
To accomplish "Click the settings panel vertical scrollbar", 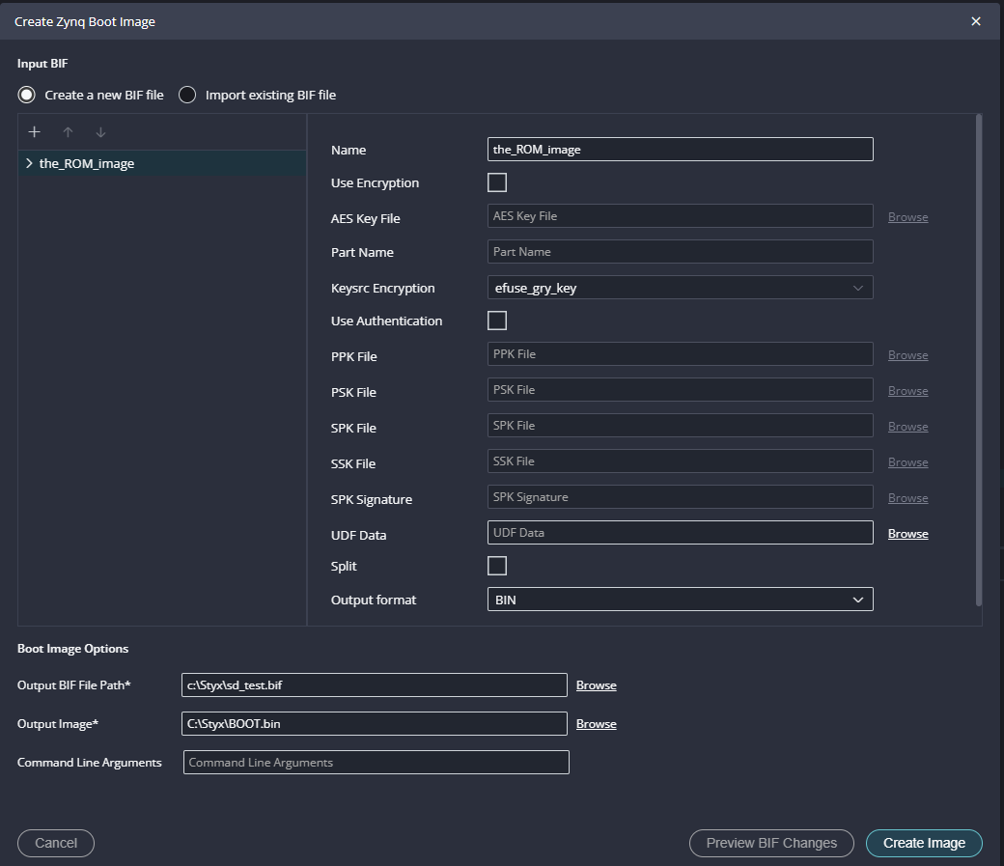I will (x=979, y=359).
